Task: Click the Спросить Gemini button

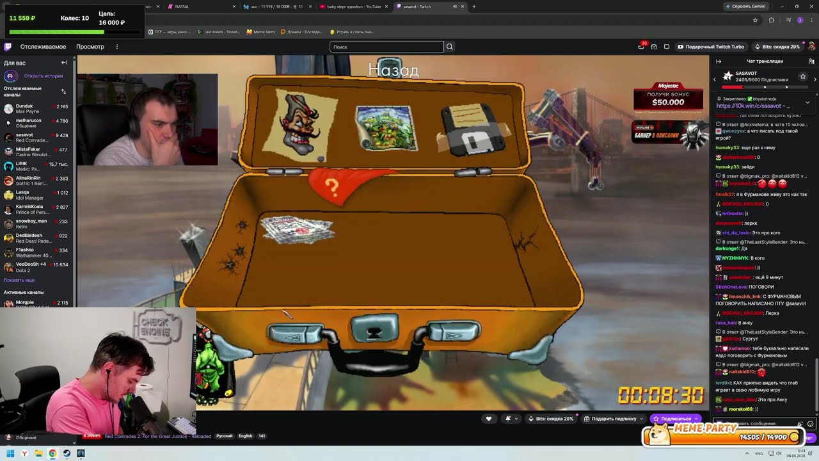Action: click(x=745, y=6)
